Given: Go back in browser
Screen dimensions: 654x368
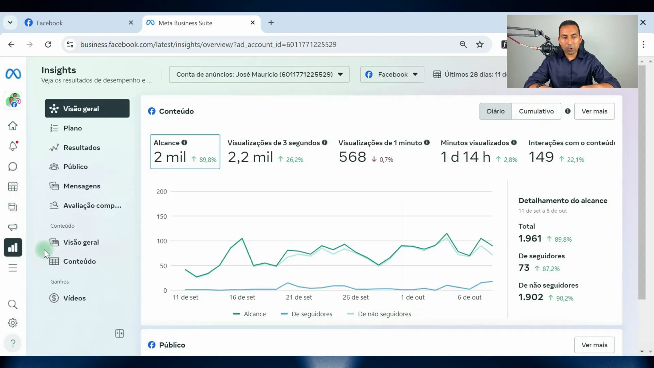Looking at the screenshot, I should pos(11,44).
